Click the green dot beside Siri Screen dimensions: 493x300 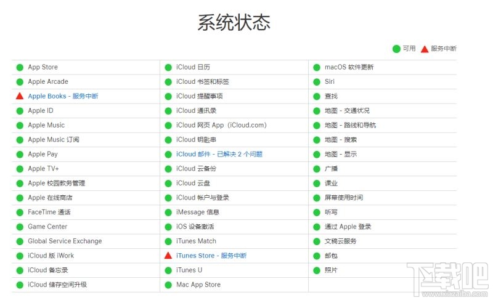pos(317,82)
